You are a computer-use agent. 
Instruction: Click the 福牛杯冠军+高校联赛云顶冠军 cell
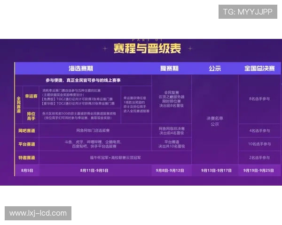pos(115,157)
